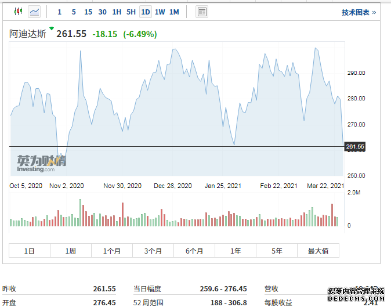Image resolution: width=391 pixels, height=307 pixels.
Task: Click the 每股收益 label
Action: [278, 302]
